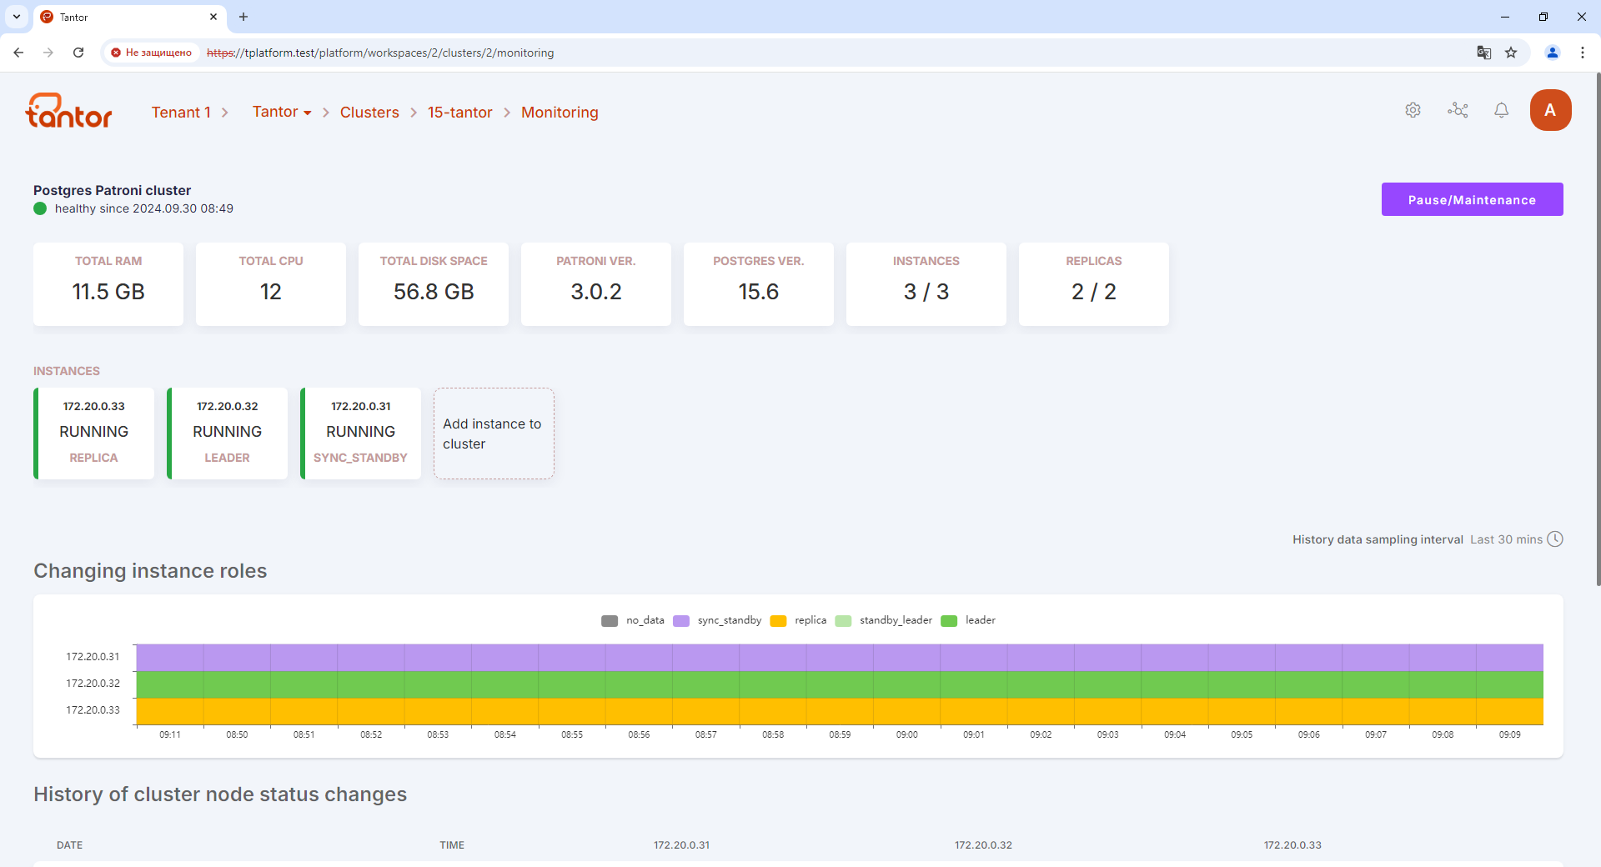Image resolution: width=1601 pixels, height=867 pixels.
Task: Reload the page
Action: pyautogui.click(x=78, y=53)
